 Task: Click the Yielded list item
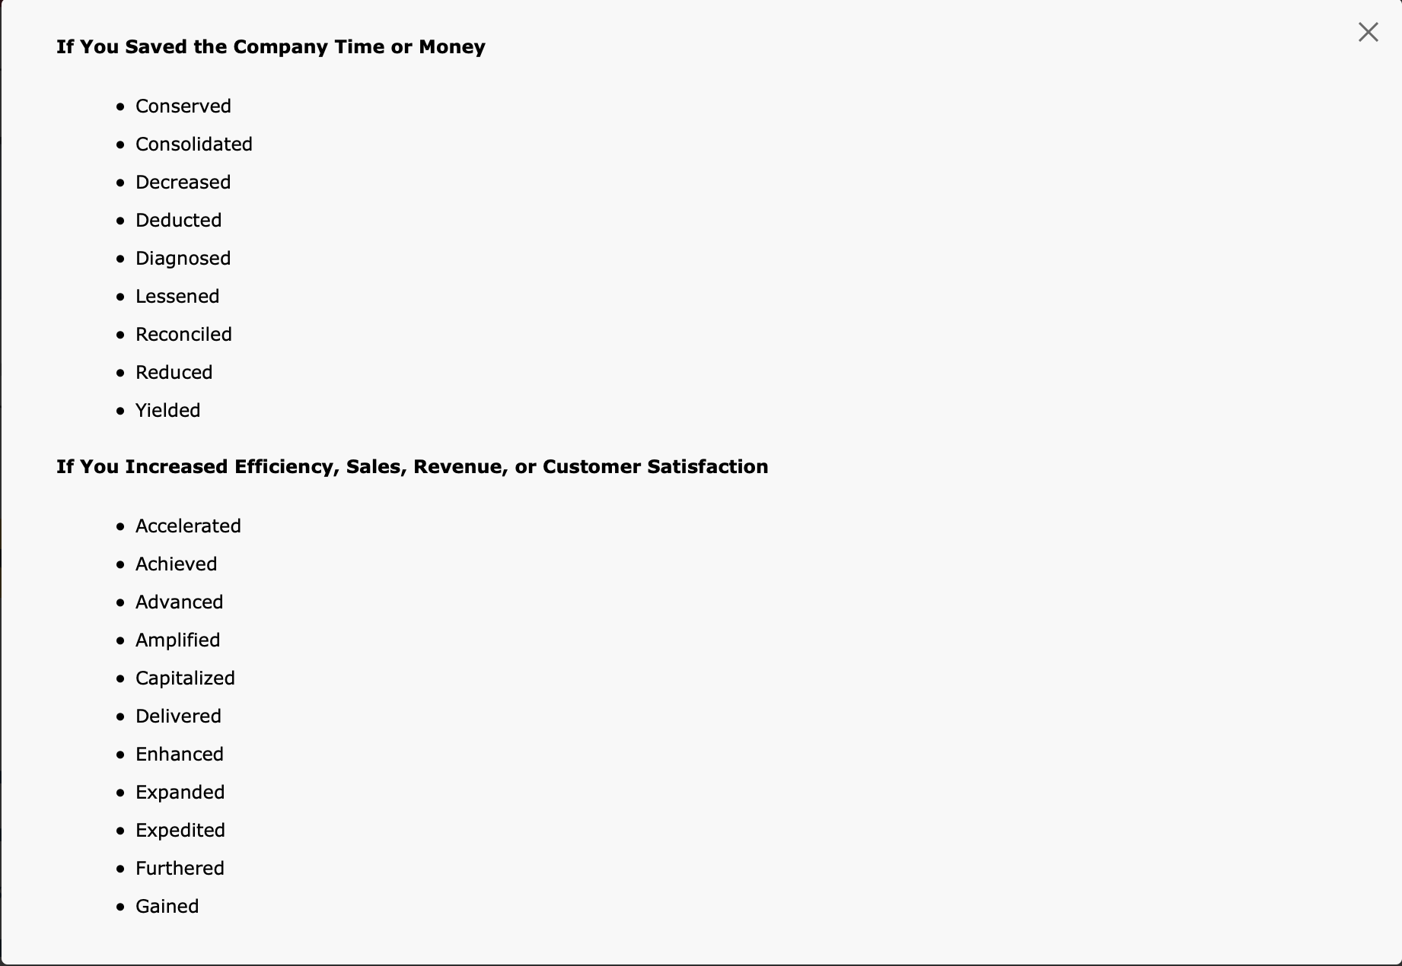[x=168, y=411]
